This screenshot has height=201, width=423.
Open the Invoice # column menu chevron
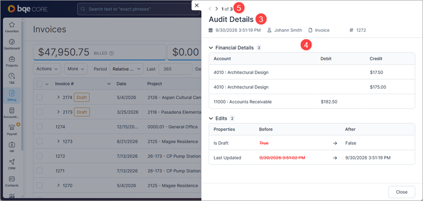coord(109,84)
